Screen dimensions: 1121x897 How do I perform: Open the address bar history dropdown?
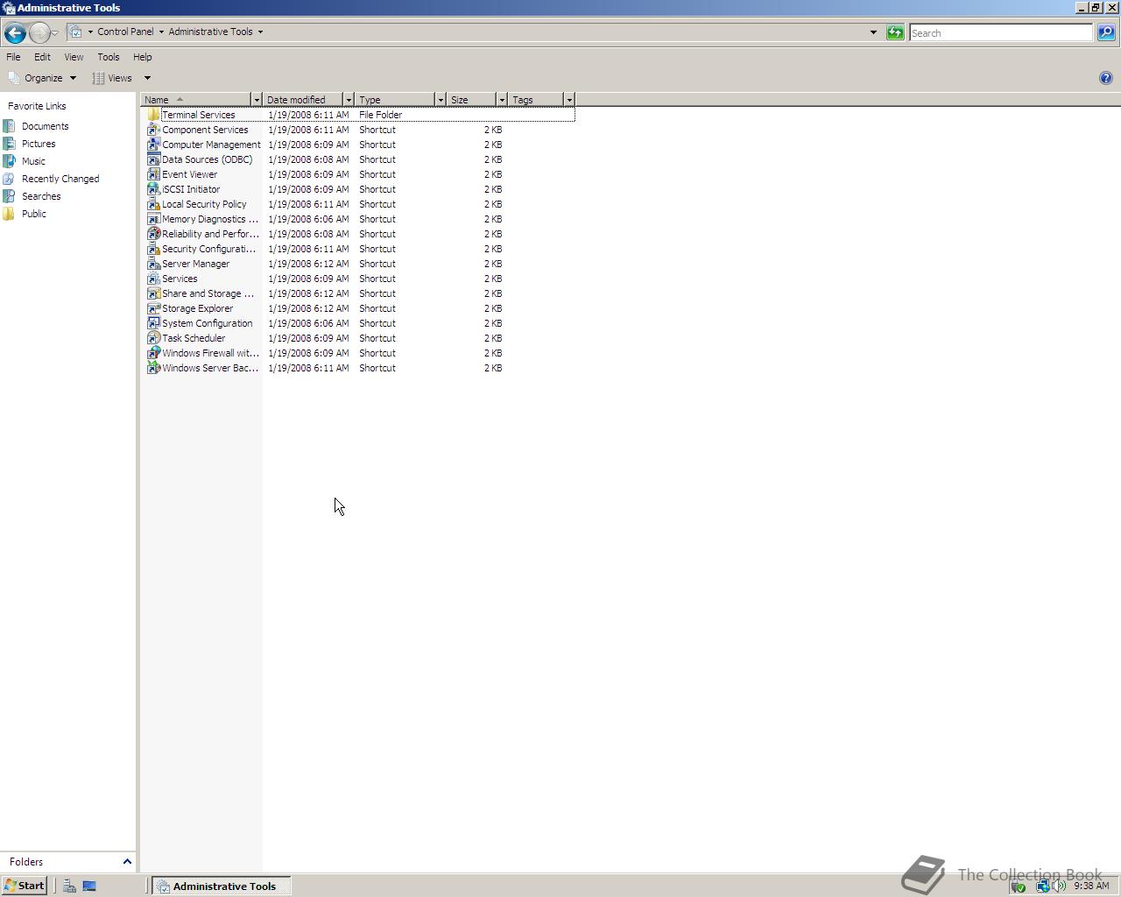873,32
